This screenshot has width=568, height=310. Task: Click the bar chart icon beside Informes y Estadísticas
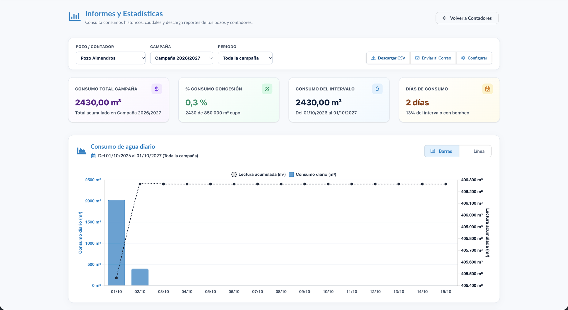coord(75,17)
